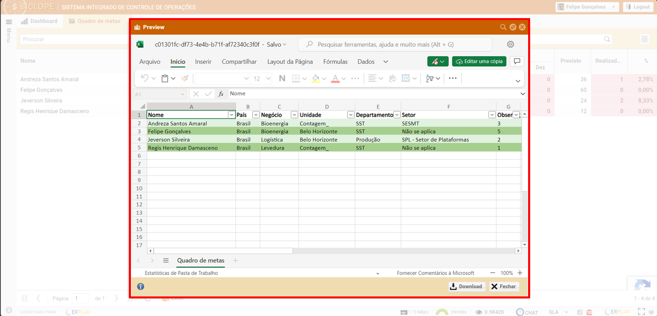This screenshot has width=657, height=316.
Task: Click the Wrap Text icon
Action: [x=393, y=78]
